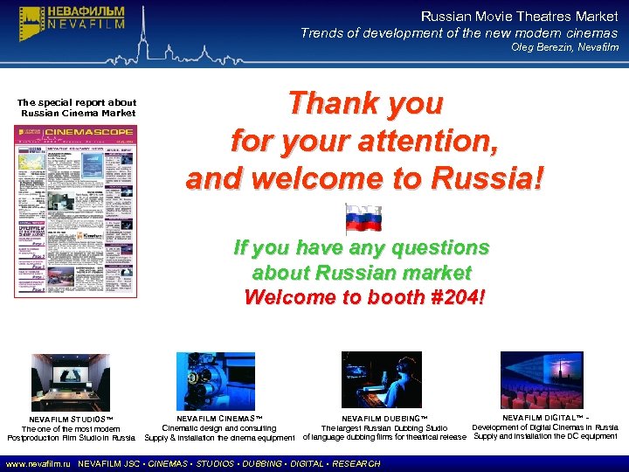
Task: Click 'and welcome to Russia!' text
Action: click(x=364, y=178)
